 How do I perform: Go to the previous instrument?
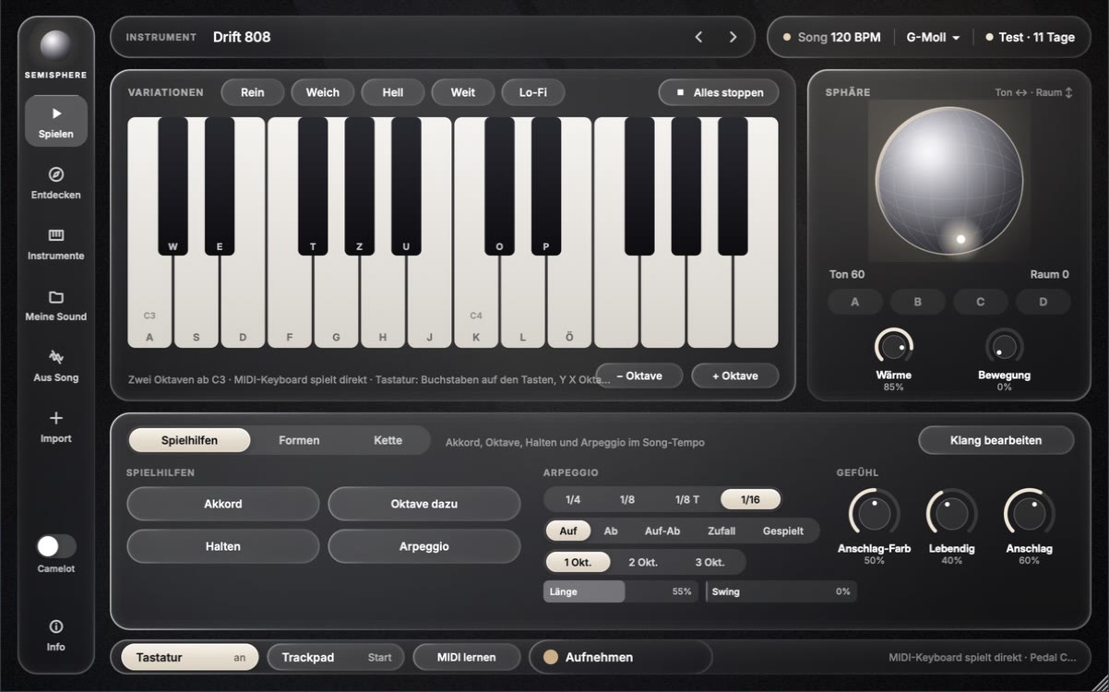(x=698, y=37)
